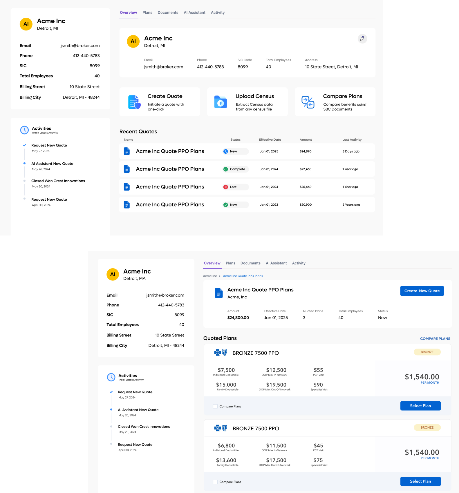The height and width of the screenshot is (493, 459).
Task: Click the Compare Plans swap arrows icon
Action: 308,102
